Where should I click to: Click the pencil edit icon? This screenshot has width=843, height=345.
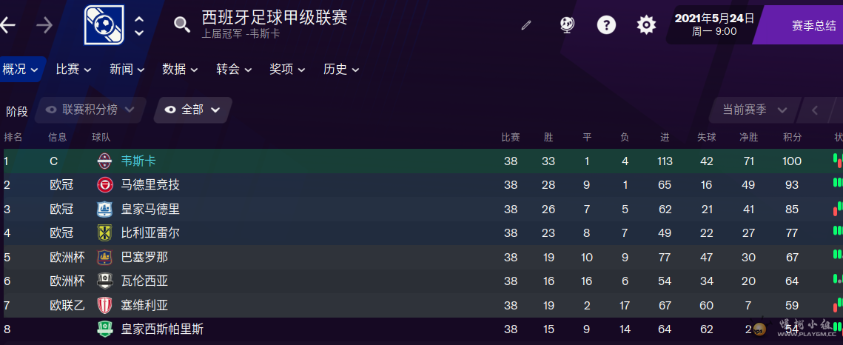click(526, 25)
